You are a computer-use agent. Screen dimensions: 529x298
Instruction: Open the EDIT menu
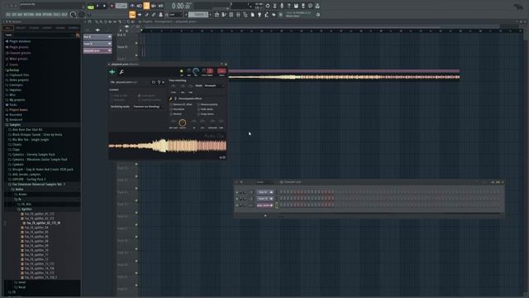13,15
